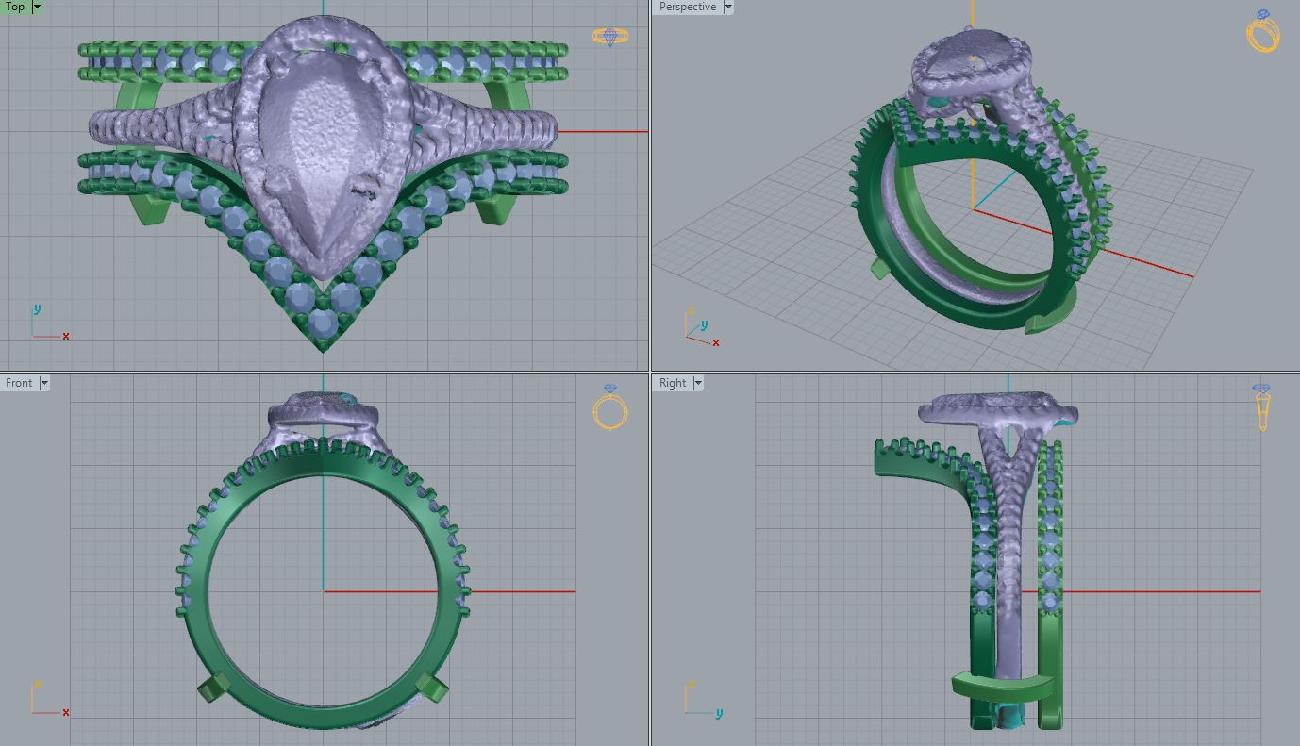Click the Front viewport title label

click(x=19, y=383)
